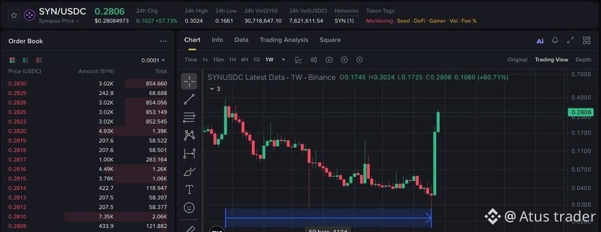Expand chart to fullscreen icon

click(x=570, y=40)
